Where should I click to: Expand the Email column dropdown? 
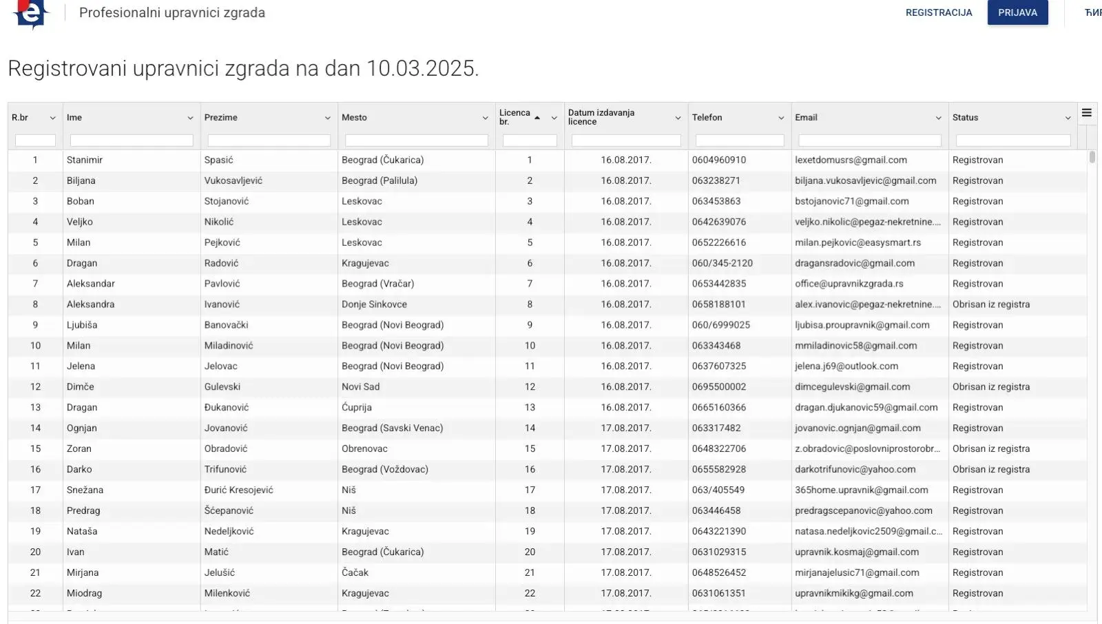coord(938,117)
